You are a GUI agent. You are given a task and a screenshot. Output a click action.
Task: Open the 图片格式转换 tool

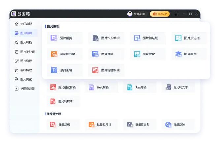63,87
